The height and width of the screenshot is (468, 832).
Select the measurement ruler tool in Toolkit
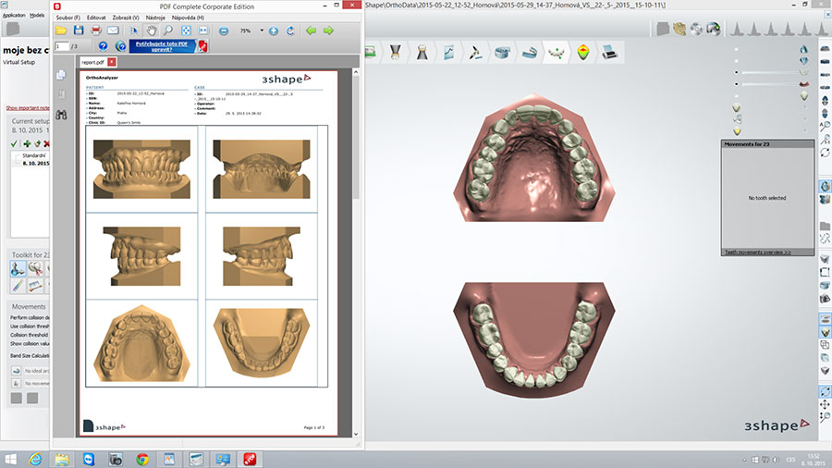point(35,286)
